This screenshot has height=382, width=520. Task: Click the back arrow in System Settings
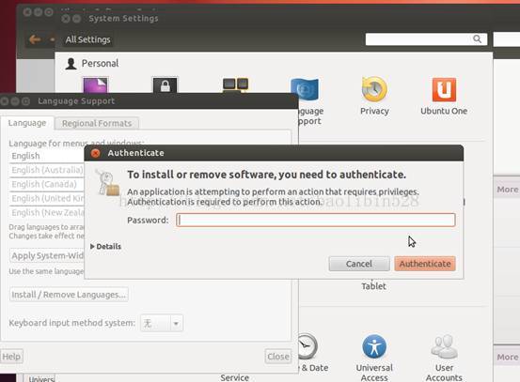click(x=35, y=39)
